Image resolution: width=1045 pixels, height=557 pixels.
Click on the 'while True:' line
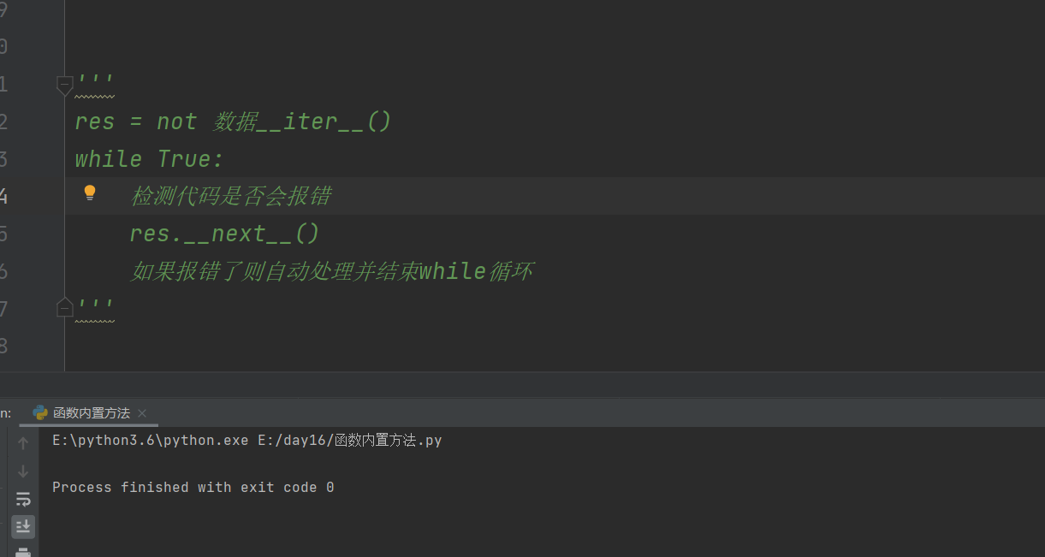click(149, 159)
